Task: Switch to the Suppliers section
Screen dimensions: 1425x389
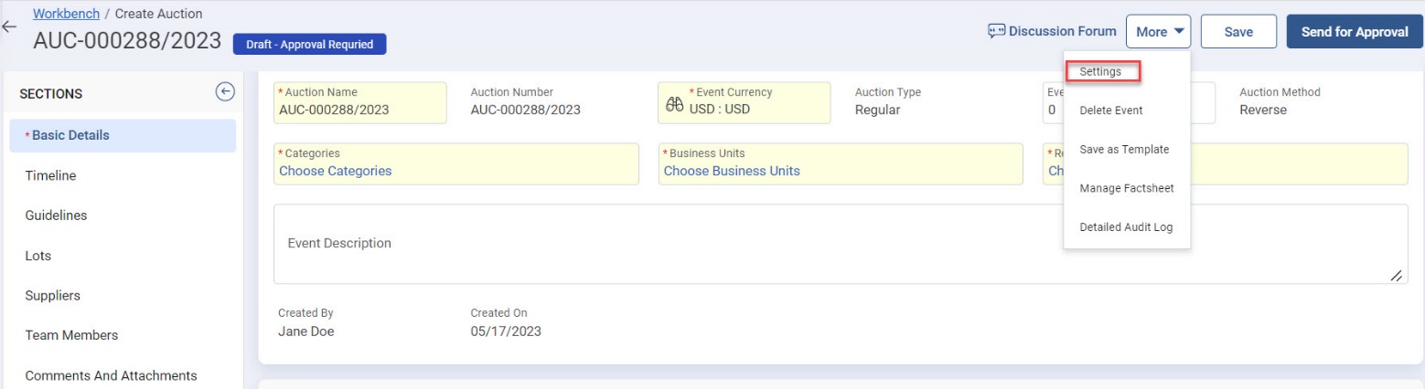Action: (x=52, y=296)
